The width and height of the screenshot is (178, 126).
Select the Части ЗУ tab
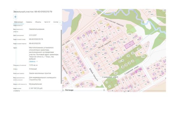point(47,22)
